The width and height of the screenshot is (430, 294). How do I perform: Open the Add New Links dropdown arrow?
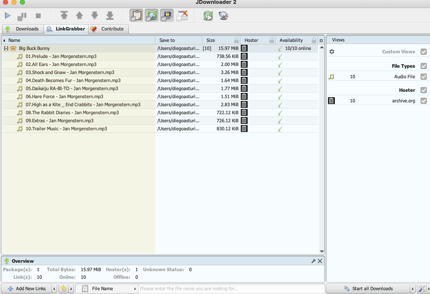point(54,288)
